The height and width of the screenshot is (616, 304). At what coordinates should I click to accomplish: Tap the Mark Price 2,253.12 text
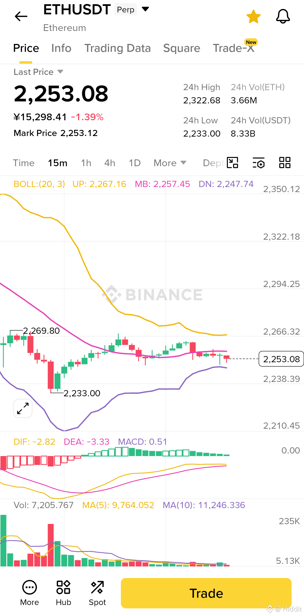pos(56,133)
